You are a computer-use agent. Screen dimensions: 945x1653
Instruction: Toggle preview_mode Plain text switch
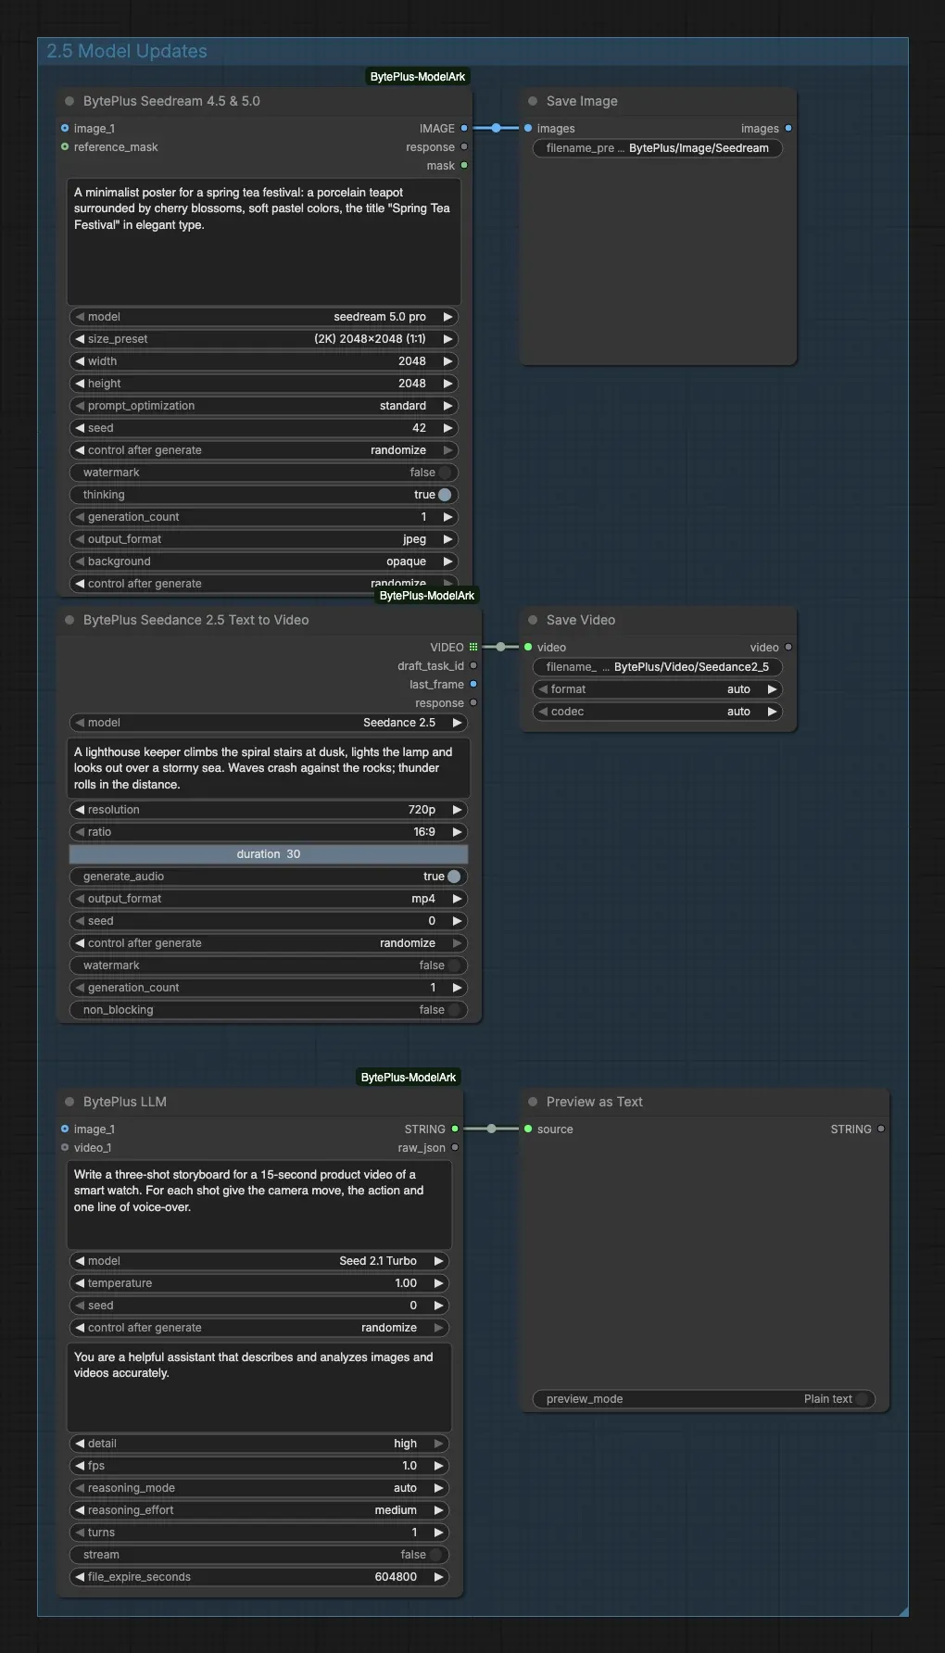(x=862, y=1399)
